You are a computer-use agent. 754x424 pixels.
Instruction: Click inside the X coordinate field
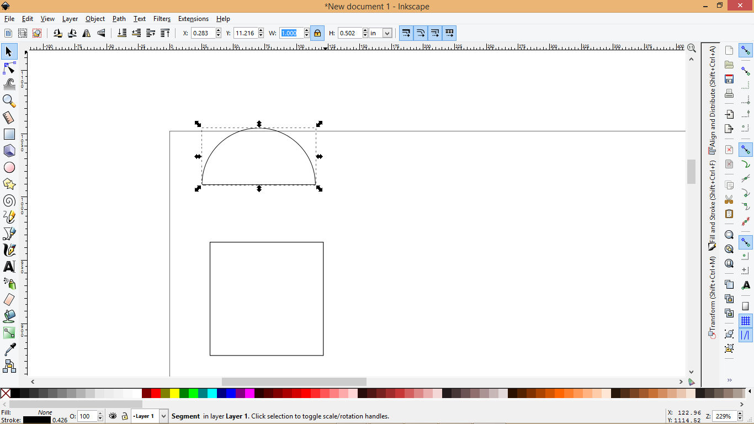click(x=204, y=33)
